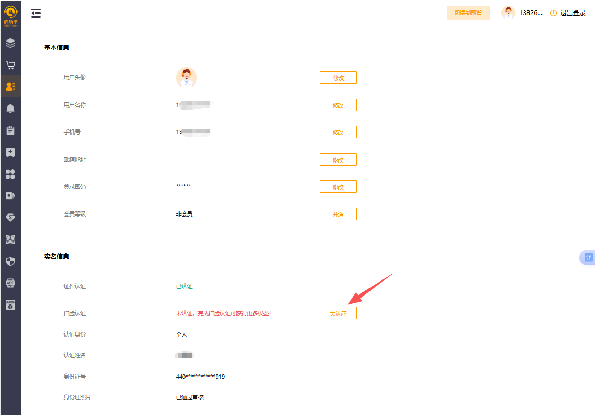This screenshot has height=415, width=595.
Task: Click the shield security icon in sidebar
Action: (x=10, y=261)
